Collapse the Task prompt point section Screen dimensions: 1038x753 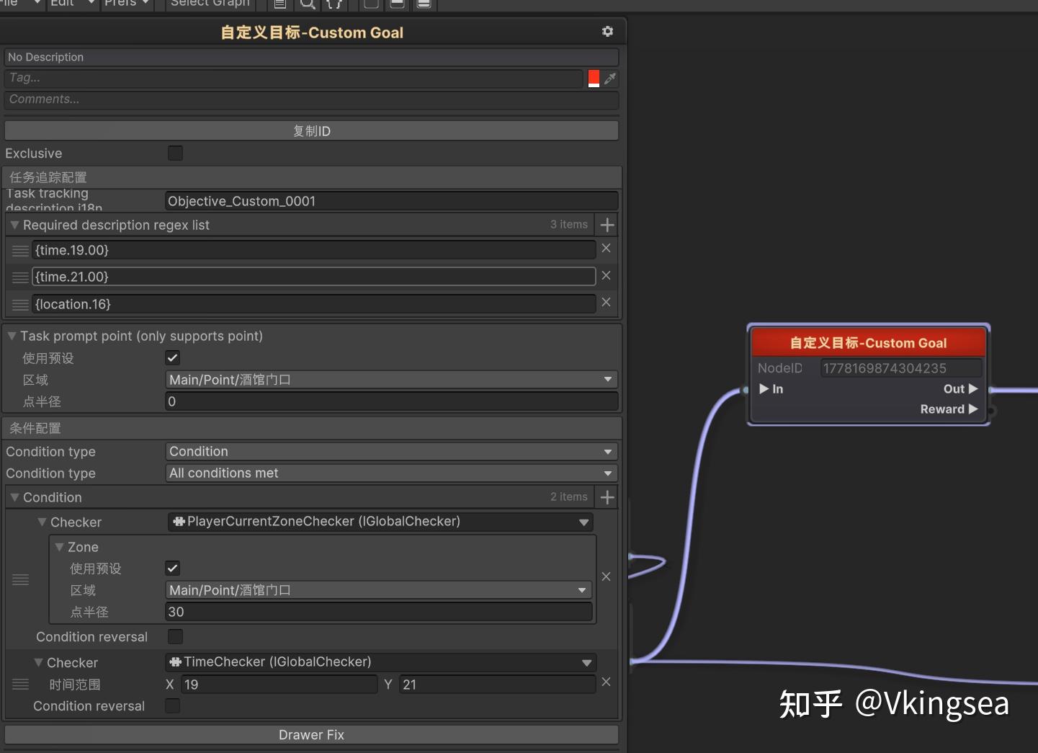click(12, 336)
